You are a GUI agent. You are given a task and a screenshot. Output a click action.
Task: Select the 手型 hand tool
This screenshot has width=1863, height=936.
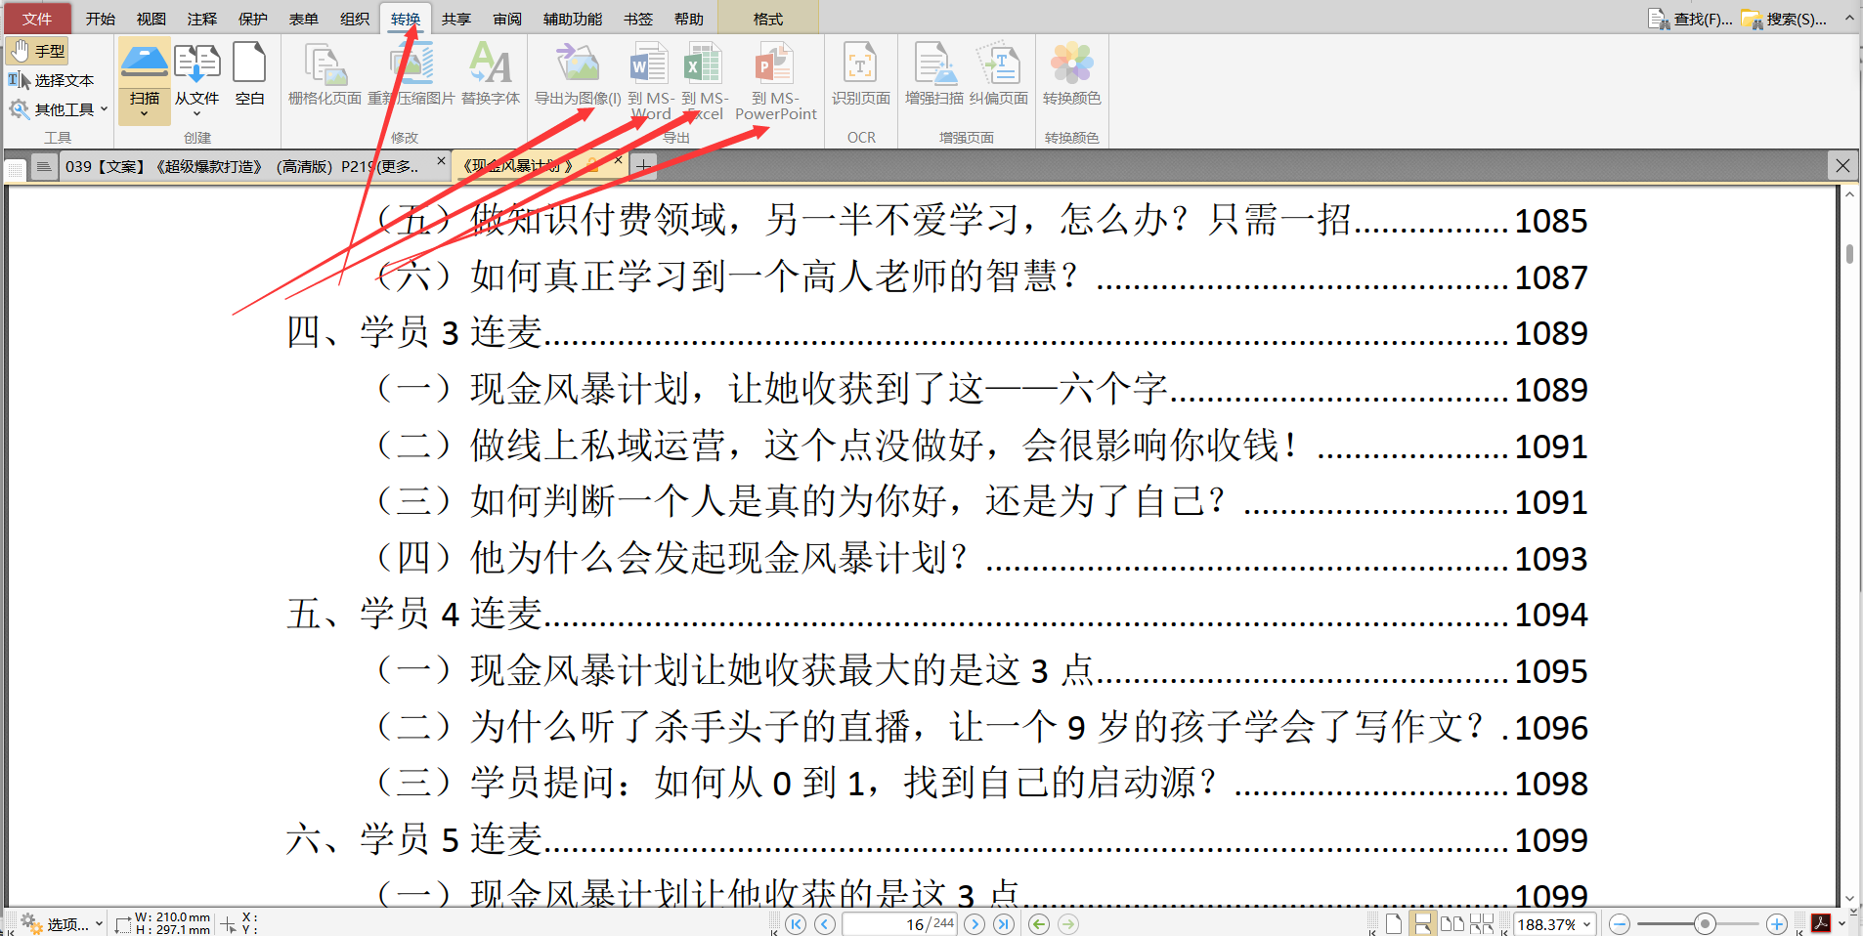(37, 51)
